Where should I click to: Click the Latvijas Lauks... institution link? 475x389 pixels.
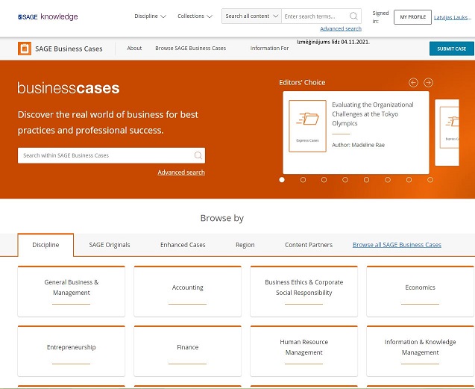[453, 17]
